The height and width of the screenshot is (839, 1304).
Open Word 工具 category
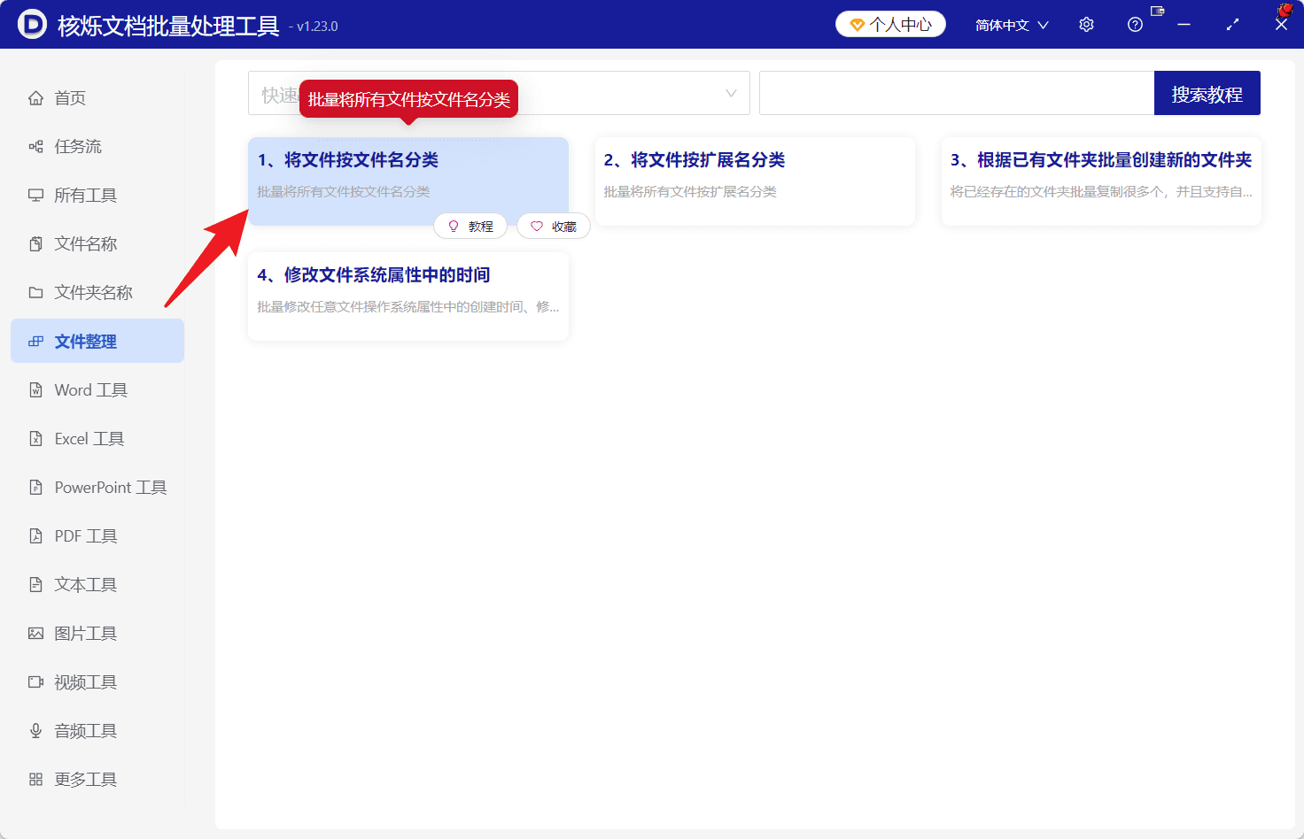(97, 389)
